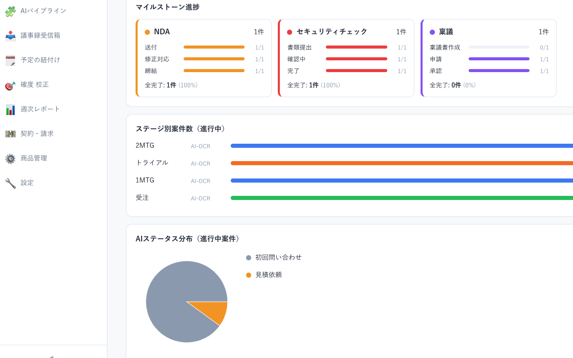Viewport: 573px width, 358px height.
Task: Click the 締結 progress bar
Action: coord(214,71)
